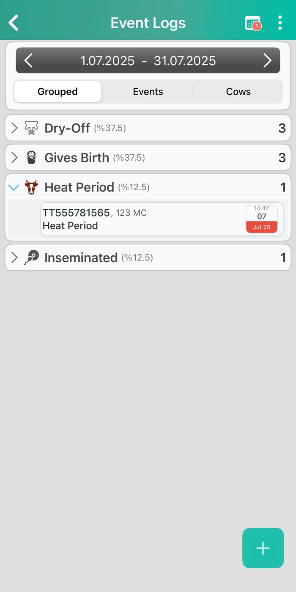Switch to the Grouped view tab
Viewport: 296px width, 592px height.
click(x=58, y=91)
